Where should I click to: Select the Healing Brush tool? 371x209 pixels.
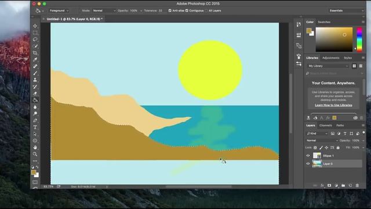(x=35, y=66)
